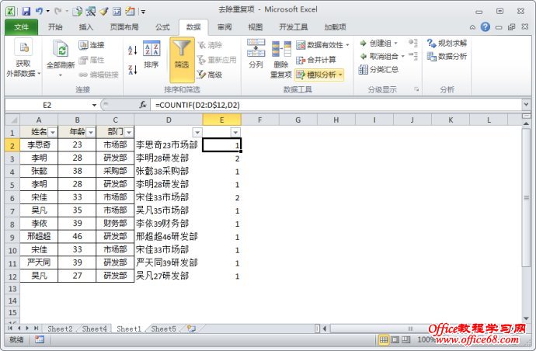Click the Help question mark icon
This screenshot has height=351, width=536.
(485, 26)
